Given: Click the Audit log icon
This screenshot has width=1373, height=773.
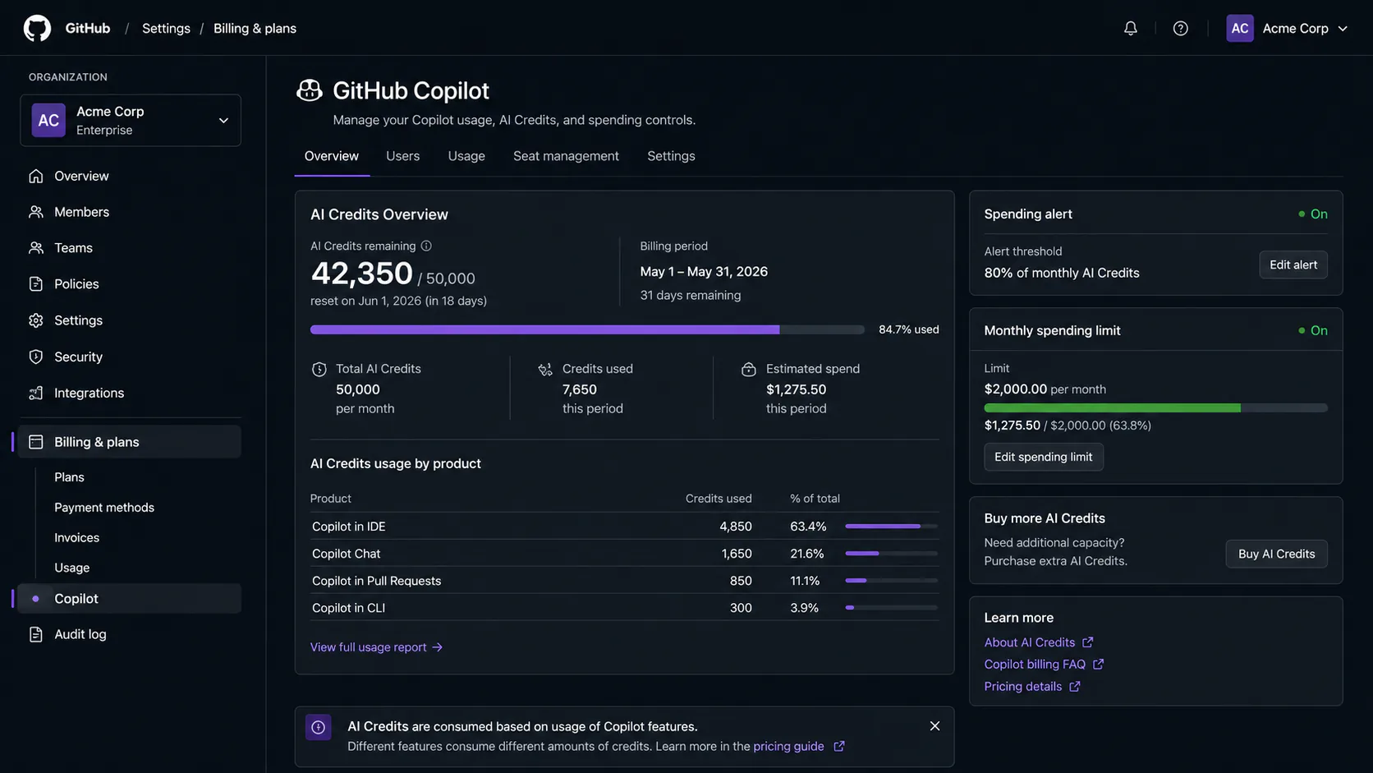Looking at the screenshot, I should 35,634.
